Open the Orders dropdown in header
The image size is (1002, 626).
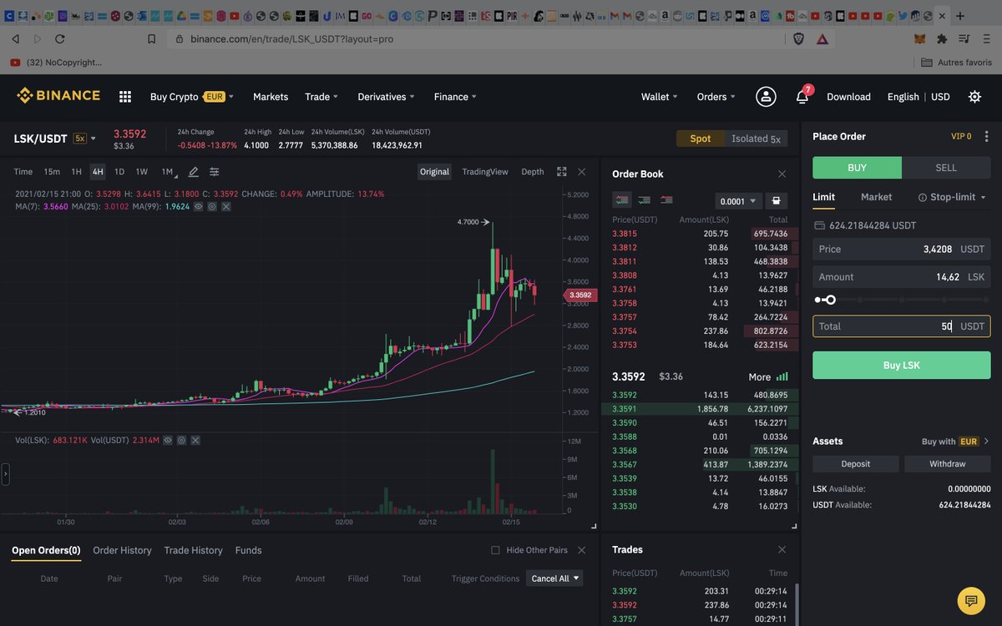coord(716,97)
